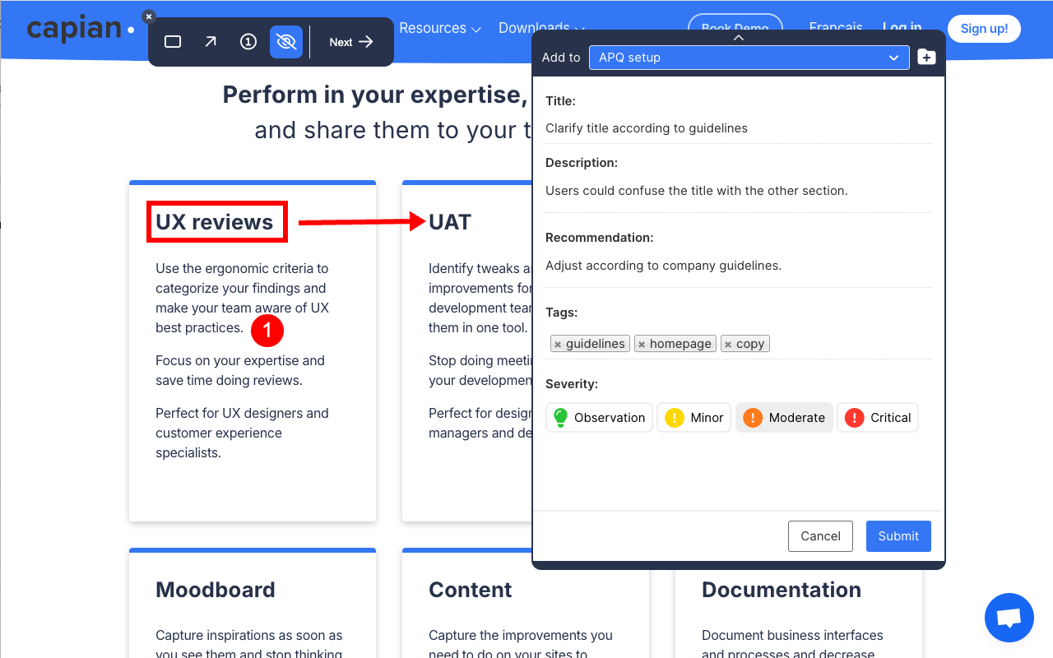1053x658 pixels.
Task: Collapse the panel with the top chevron
Action: (x=739, y=37)
